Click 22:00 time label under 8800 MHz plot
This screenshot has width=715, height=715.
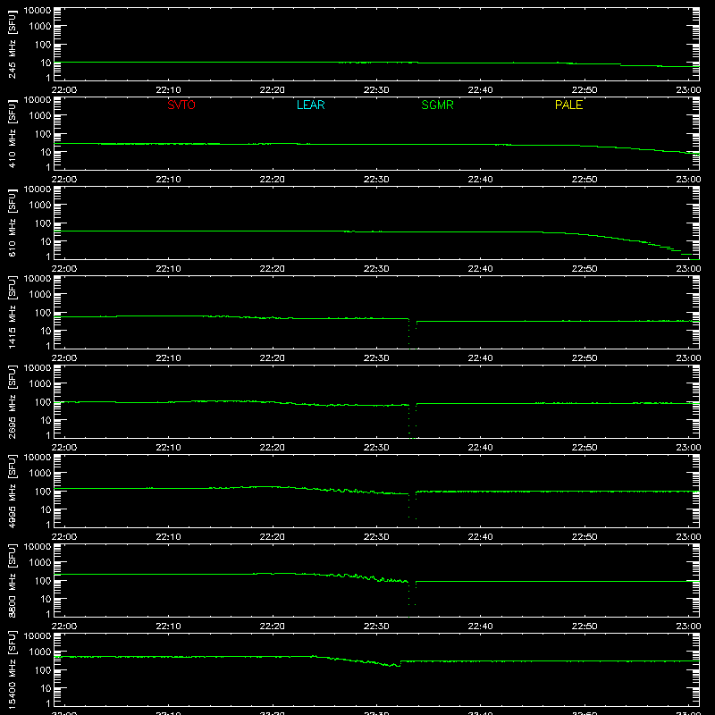(x=64, y=627)
